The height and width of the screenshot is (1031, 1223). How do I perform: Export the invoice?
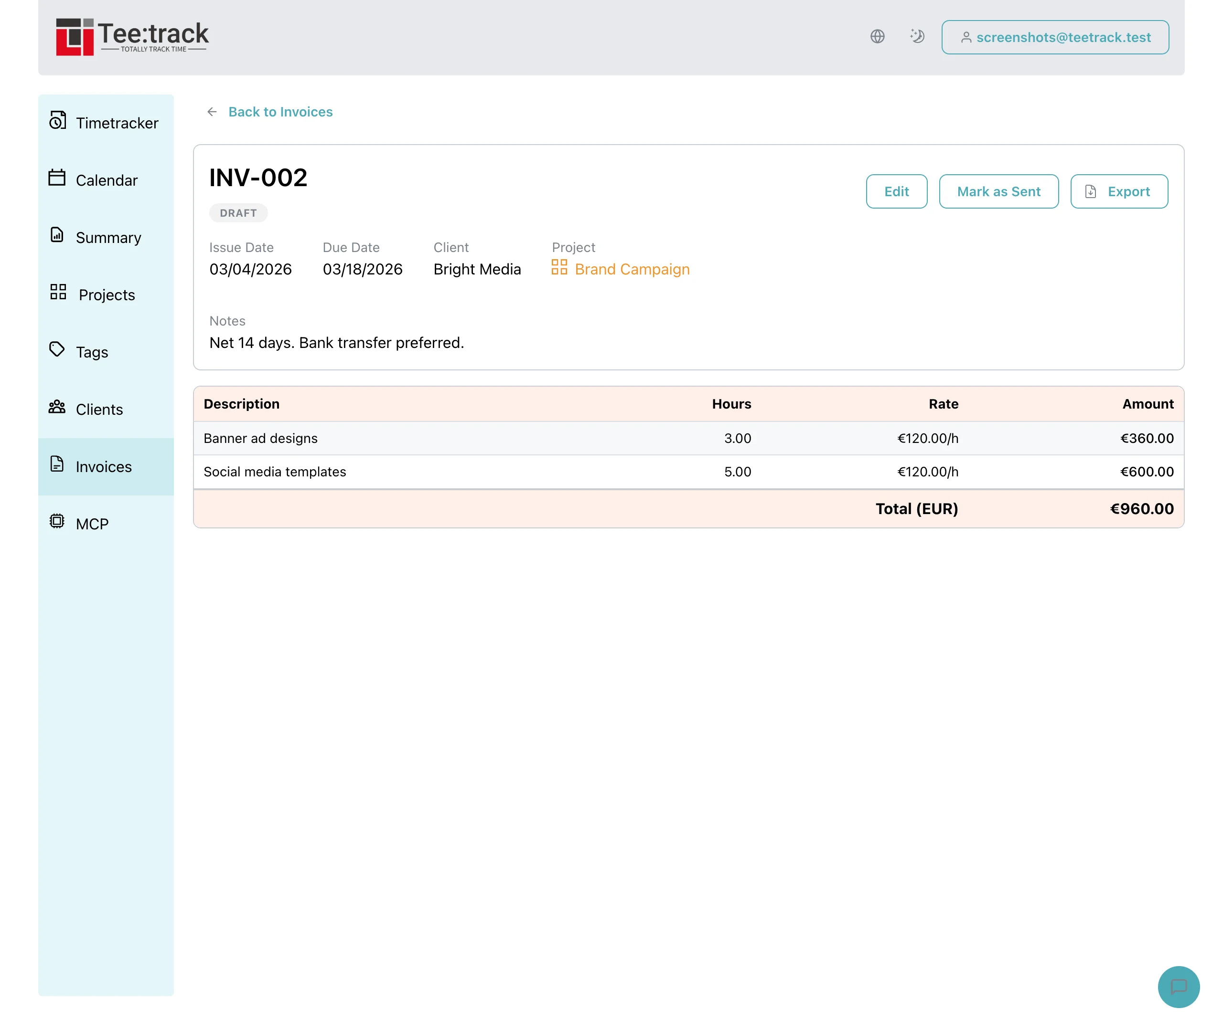(1119, 191)
